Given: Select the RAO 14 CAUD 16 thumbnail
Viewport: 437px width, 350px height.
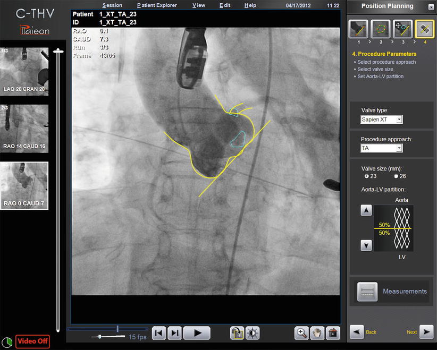Looking at the screenshot, I should click(24, 128).
